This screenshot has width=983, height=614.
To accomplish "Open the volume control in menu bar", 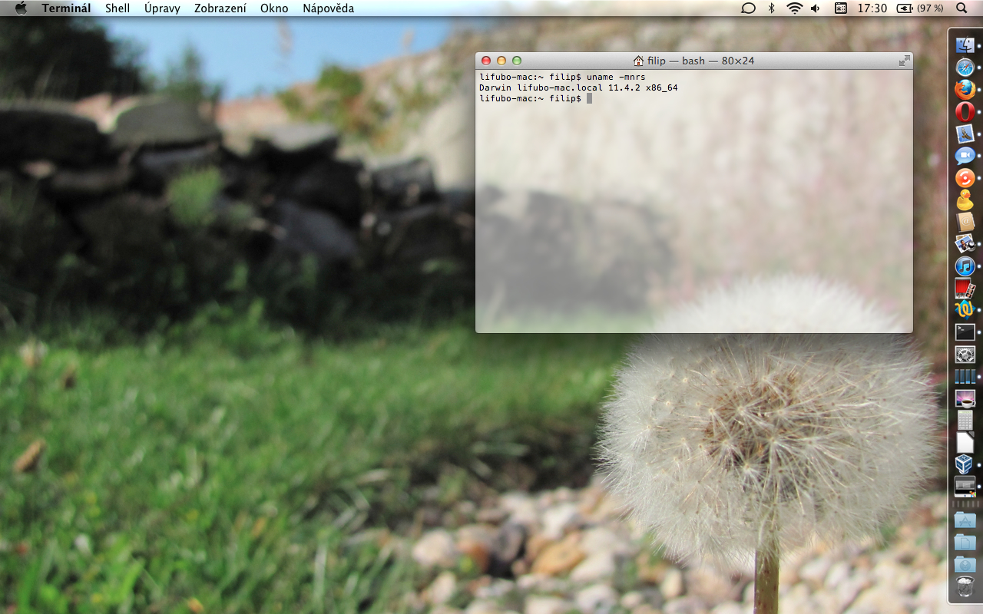I will coord(816,8).
